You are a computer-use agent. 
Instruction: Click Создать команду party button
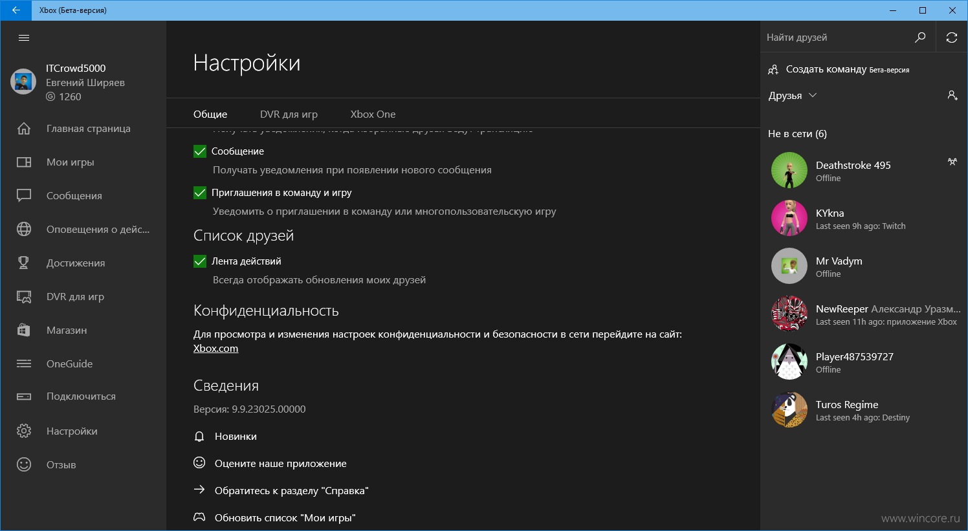click(839, 69)
